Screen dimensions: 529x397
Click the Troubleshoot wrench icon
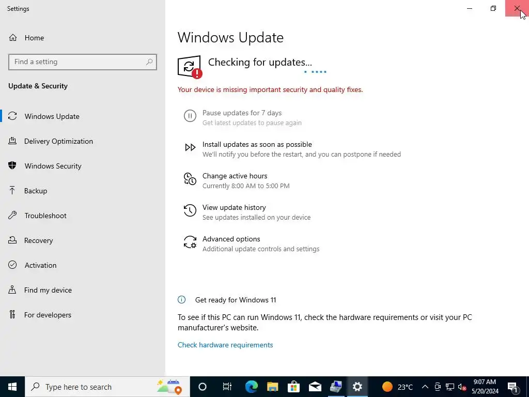(12, 216)
